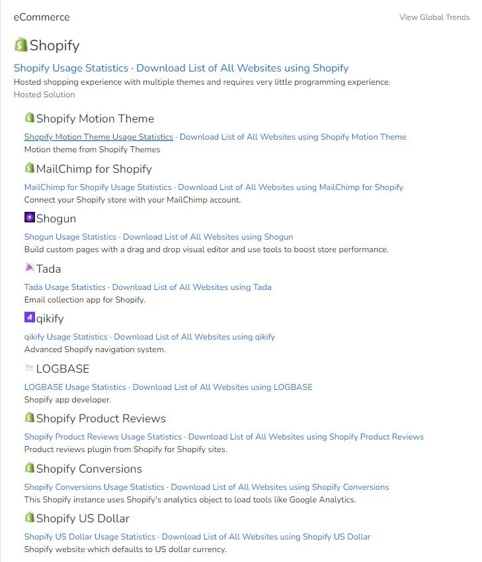Click the LOGBASE icon
The height and width of the screenshot is (562, 482).
pyautogui.click(x=29, y=367)
